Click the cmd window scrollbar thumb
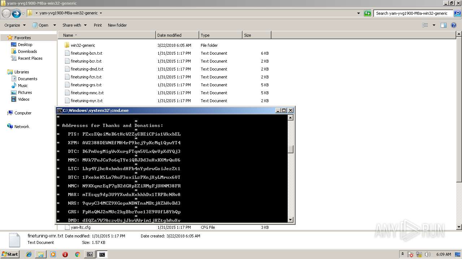The height and width of the screenshot is (259, 462). pos(291,149)
